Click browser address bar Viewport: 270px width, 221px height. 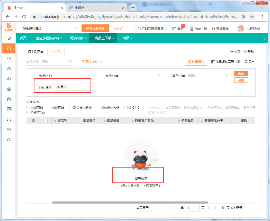[x=137, y=17]
